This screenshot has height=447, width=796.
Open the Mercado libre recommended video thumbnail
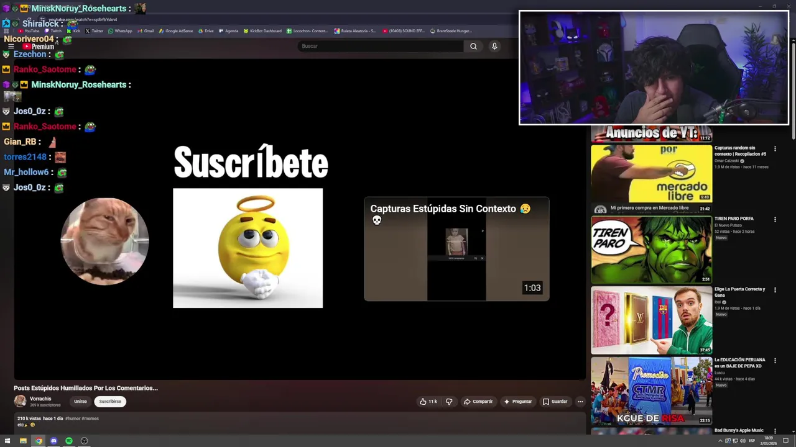(x=651, y=178)
